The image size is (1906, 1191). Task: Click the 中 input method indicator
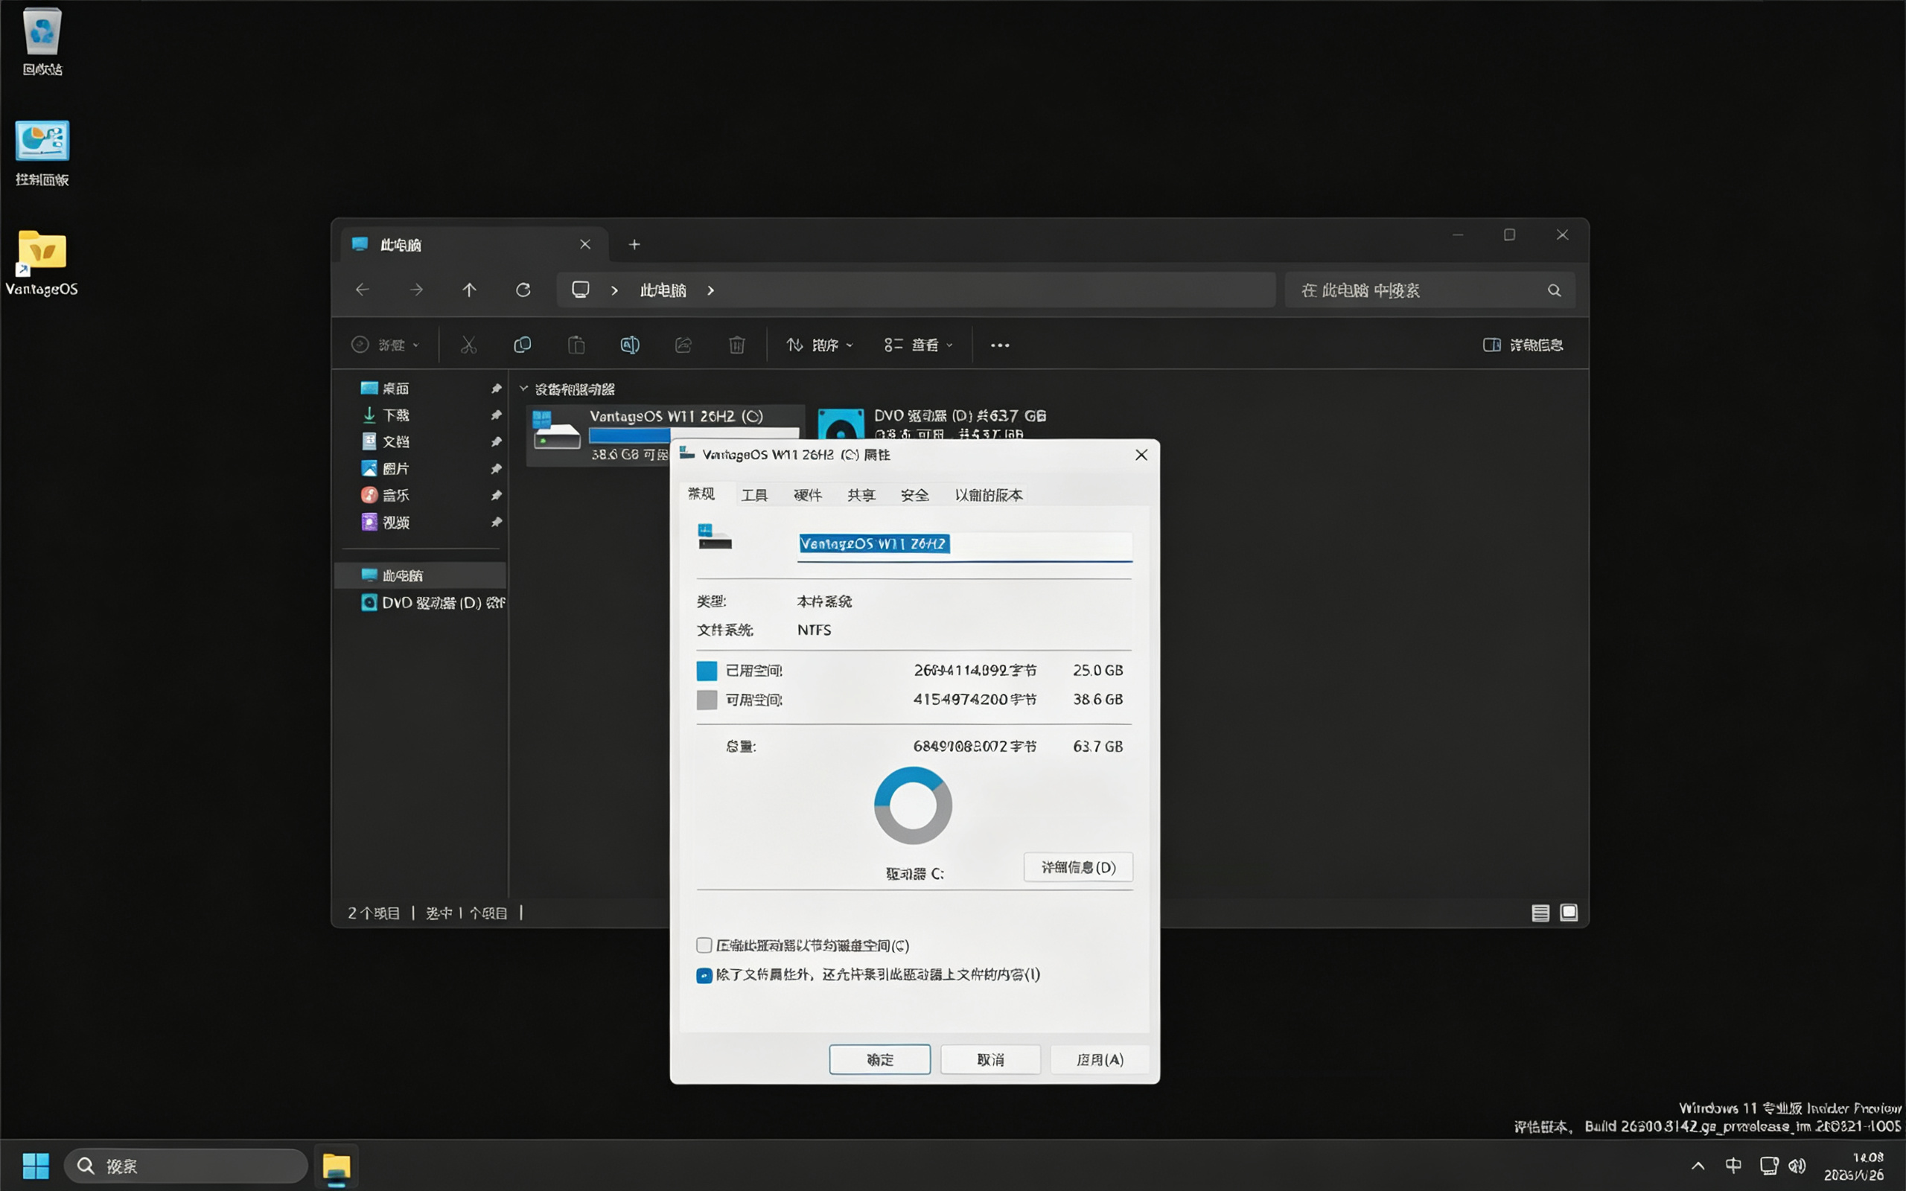tap(1733, 1166)
